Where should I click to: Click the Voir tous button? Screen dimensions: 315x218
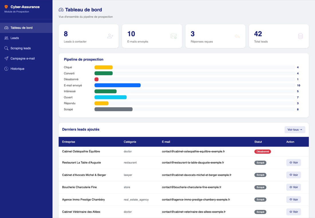tap(295, 130)
